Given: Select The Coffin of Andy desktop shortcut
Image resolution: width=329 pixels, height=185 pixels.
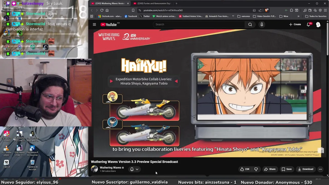Looking at the screenshot, I should click(x=32, y=136).
